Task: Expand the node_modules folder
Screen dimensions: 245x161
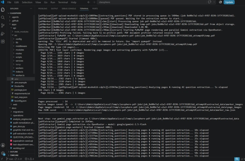Action: (x=21, y=32)
